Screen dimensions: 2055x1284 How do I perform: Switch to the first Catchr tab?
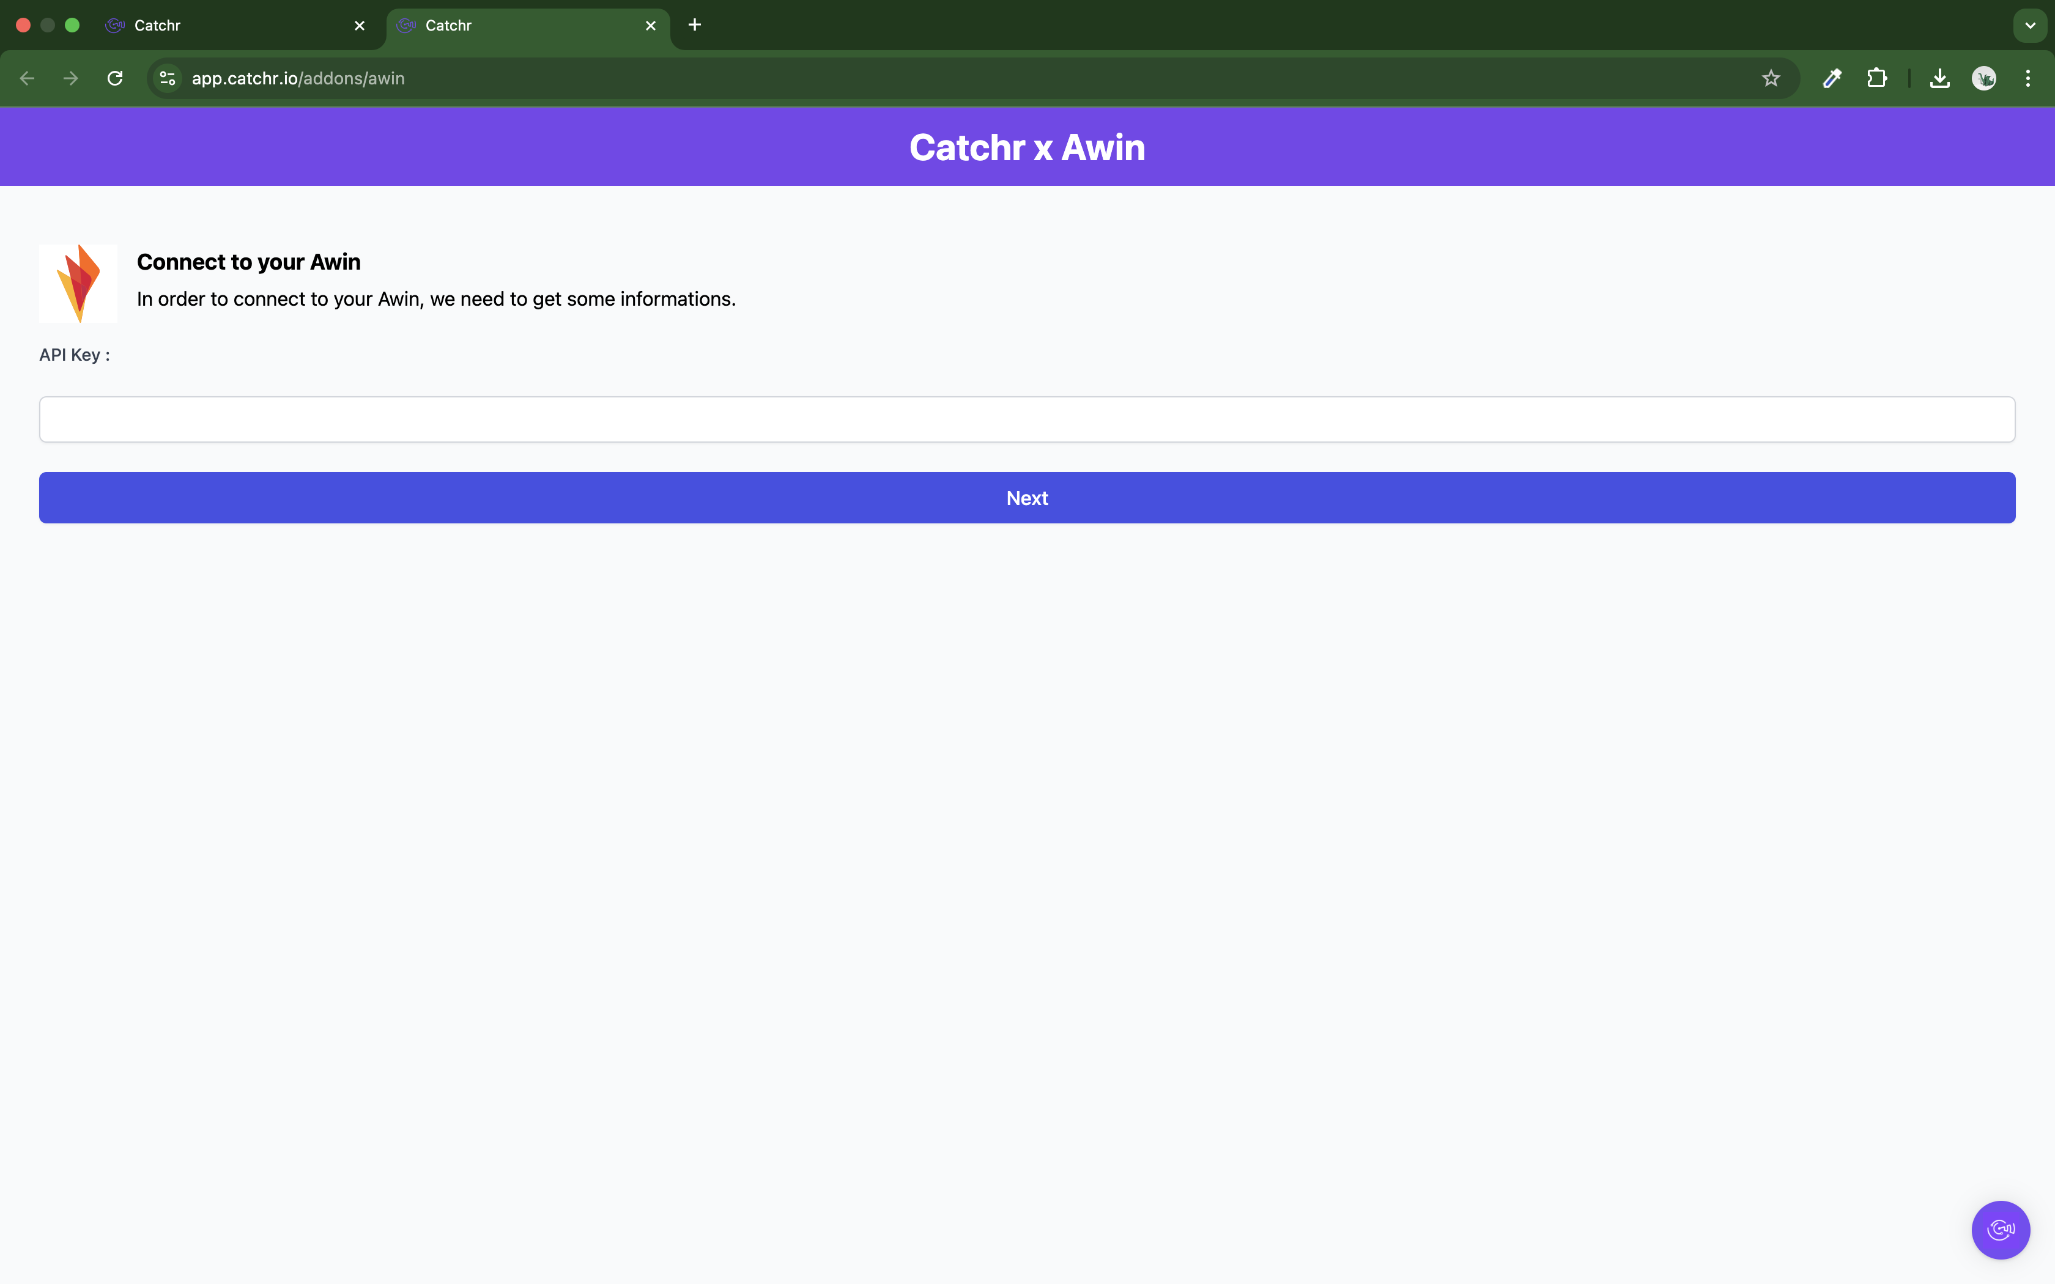click(x=235, y=26)
